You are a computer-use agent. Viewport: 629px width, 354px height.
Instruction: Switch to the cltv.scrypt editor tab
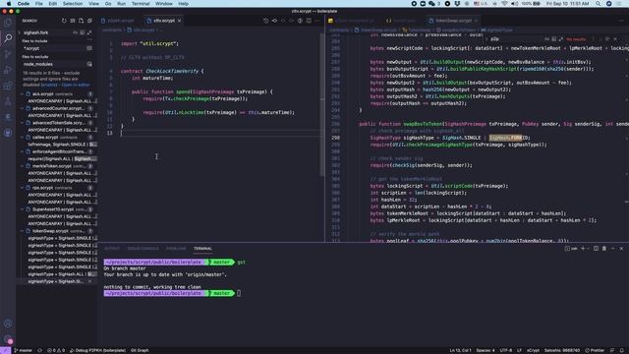coord(164,21)
